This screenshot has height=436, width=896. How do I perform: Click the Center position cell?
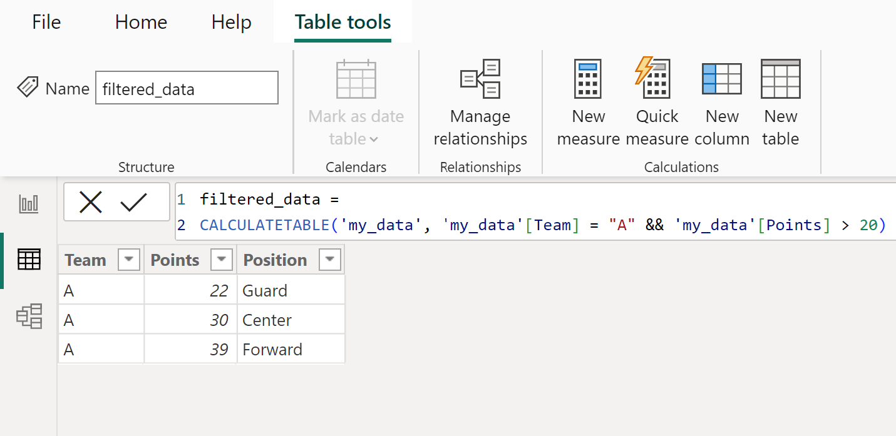291,320
